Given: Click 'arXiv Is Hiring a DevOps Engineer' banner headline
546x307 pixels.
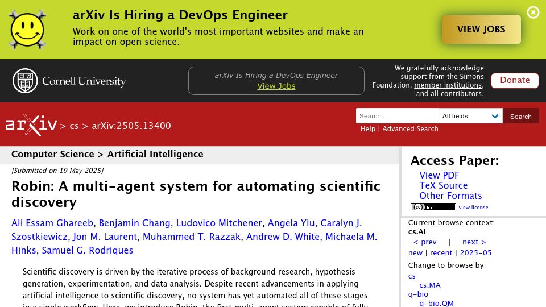Looking at the screenshot, I should 180,15.
